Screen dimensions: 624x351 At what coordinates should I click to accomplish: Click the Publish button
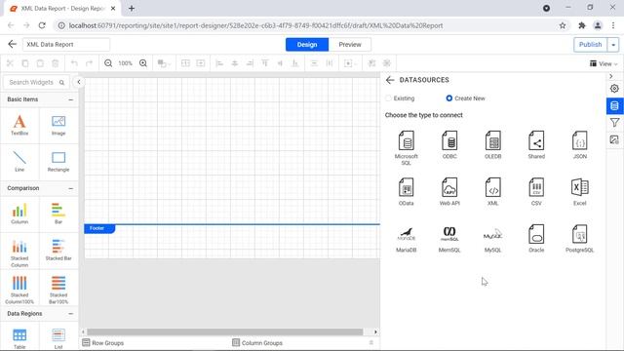(590, 45)
